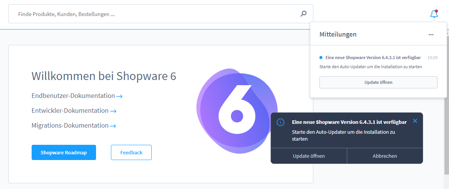Click the 'Willkommen bei Shopware 6' heading

pos(104,76)
